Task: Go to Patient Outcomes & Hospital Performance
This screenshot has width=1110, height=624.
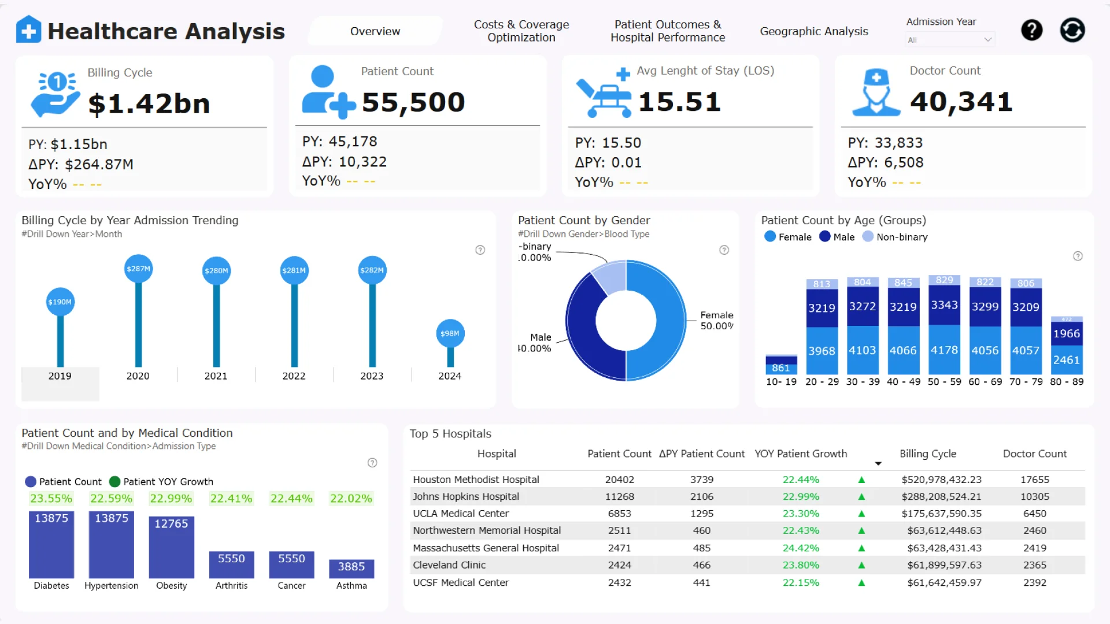Action: 667,31
